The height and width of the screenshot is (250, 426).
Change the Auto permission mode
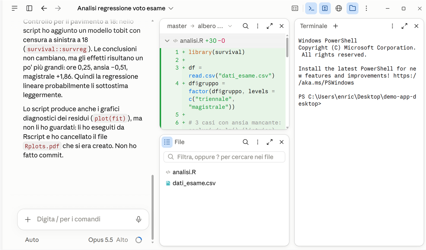point(32,240)
